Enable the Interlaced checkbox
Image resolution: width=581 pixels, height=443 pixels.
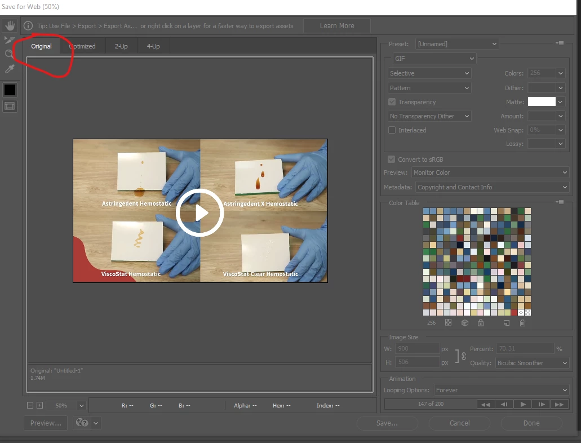click(392, 130)
